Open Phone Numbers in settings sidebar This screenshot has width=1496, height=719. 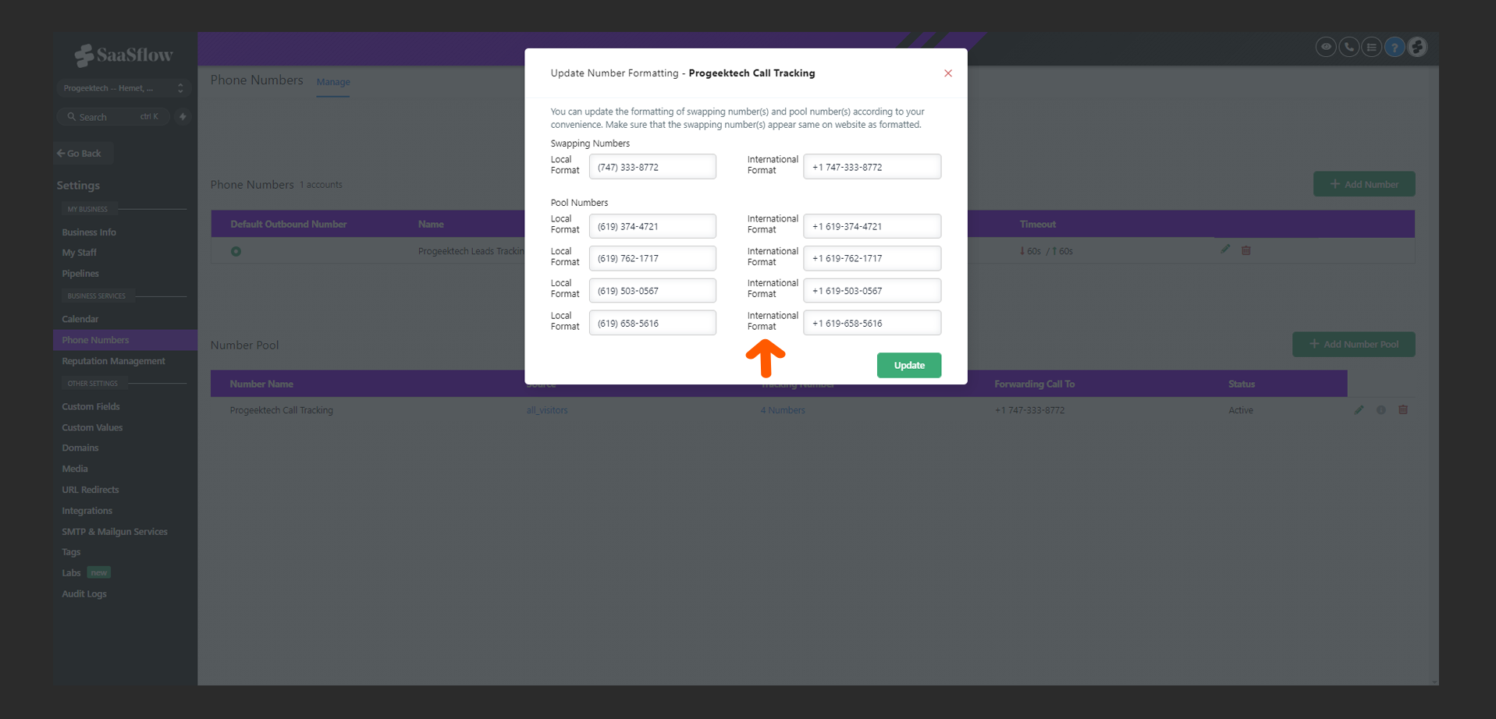click(x=95, y=340)
